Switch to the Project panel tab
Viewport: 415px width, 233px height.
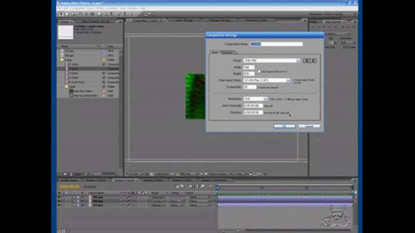[64, 21]
